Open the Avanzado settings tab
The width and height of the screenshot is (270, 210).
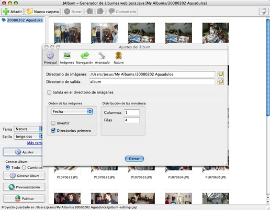[102, 58]
